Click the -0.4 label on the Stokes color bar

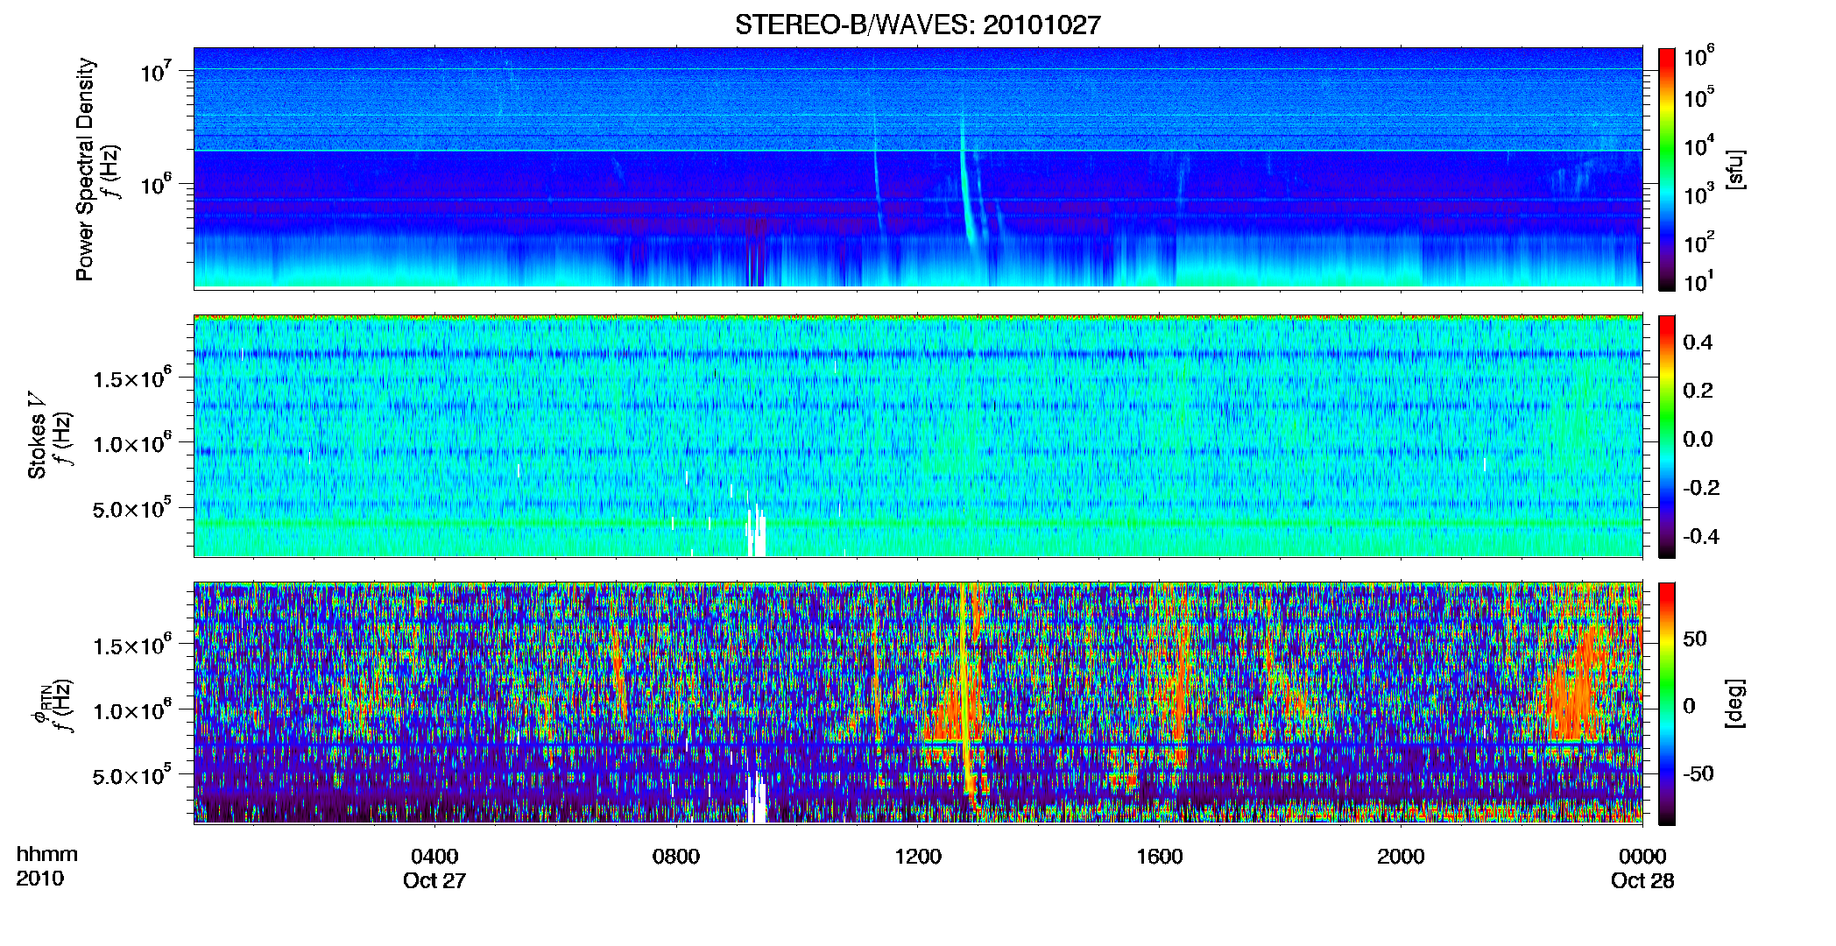(x=1701, y=536)
